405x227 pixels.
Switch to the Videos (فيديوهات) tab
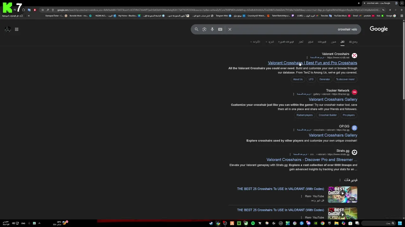[322, 42]
